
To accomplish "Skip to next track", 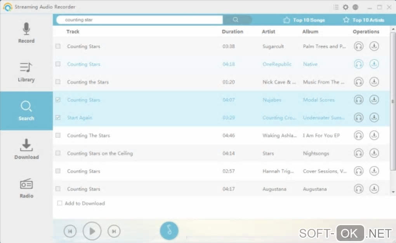I will coord(114,231).
